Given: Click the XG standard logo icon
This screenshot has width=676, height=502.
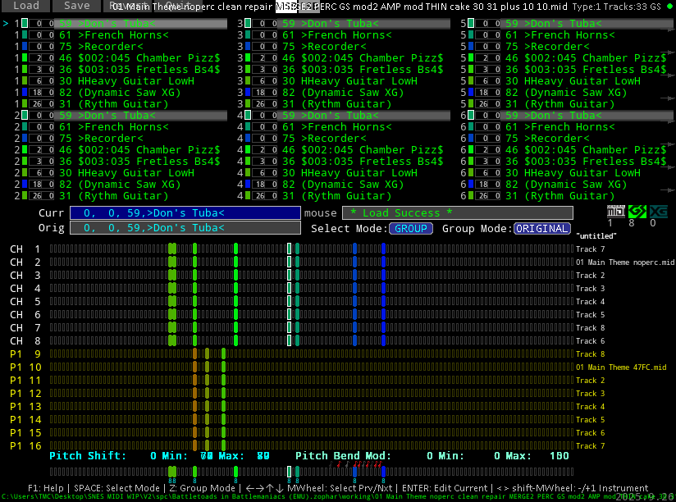Looking at the screenshot, I should tap(658, 212).
